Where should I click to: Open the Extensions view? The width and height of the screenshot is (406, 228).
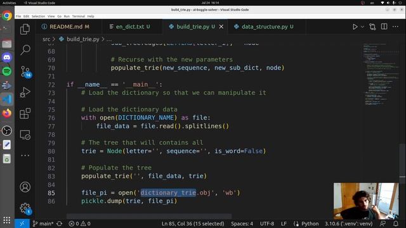[25, 113]
